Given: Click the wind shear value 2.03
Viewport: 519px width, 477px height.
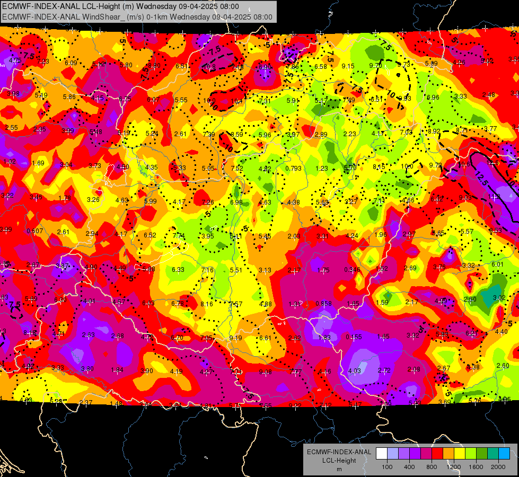Looking at the screenshot, I should point(294,236).
